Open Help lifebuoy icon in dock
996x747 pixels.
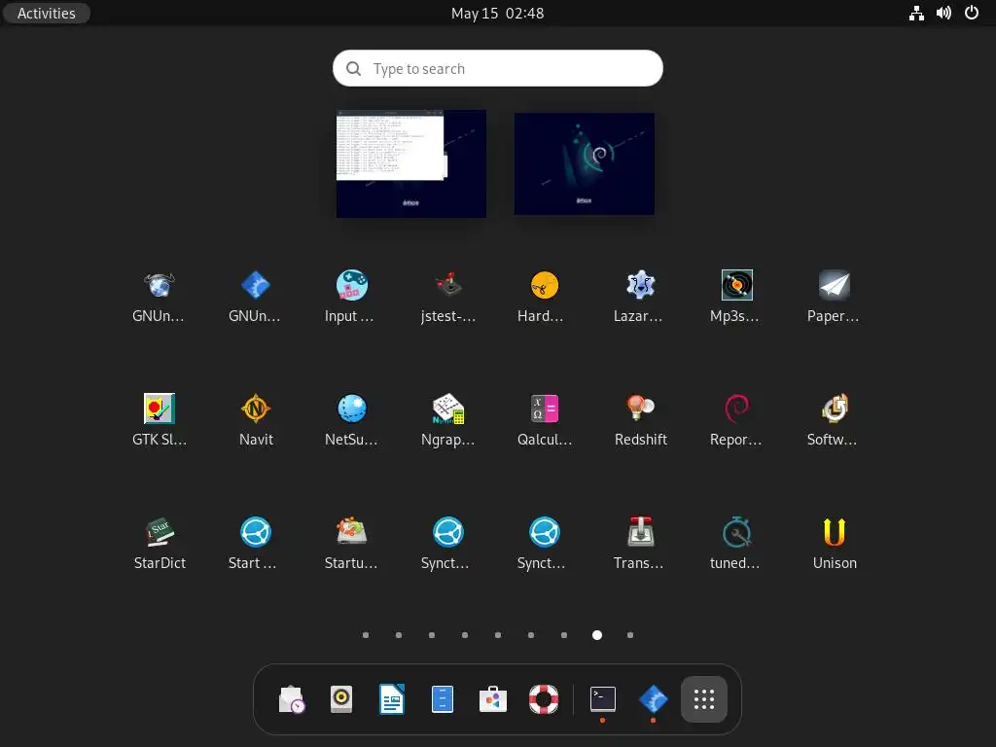[x=544, y=699]
